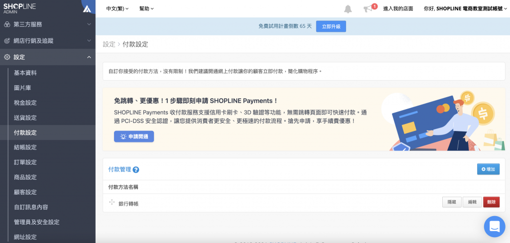This screenshot has width=510, height=243.
Task: Open the notification bell icon
Action: tap(348, 9)
